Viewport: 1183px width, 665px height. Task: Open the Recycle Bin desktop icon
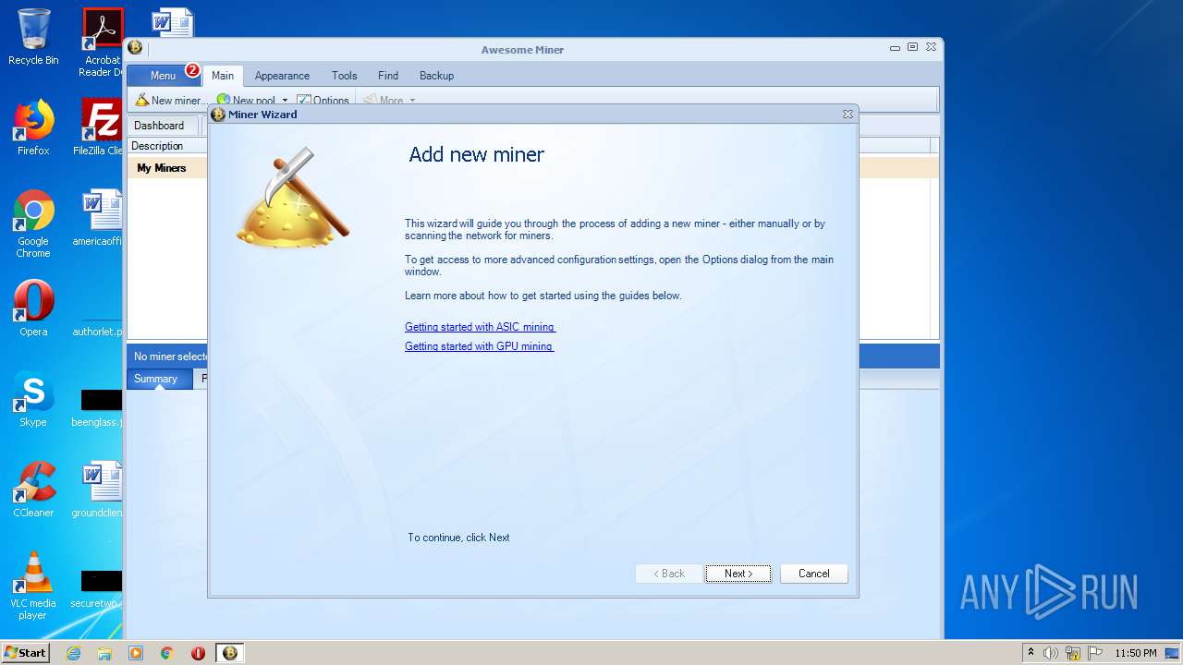(x=33, y=37)
